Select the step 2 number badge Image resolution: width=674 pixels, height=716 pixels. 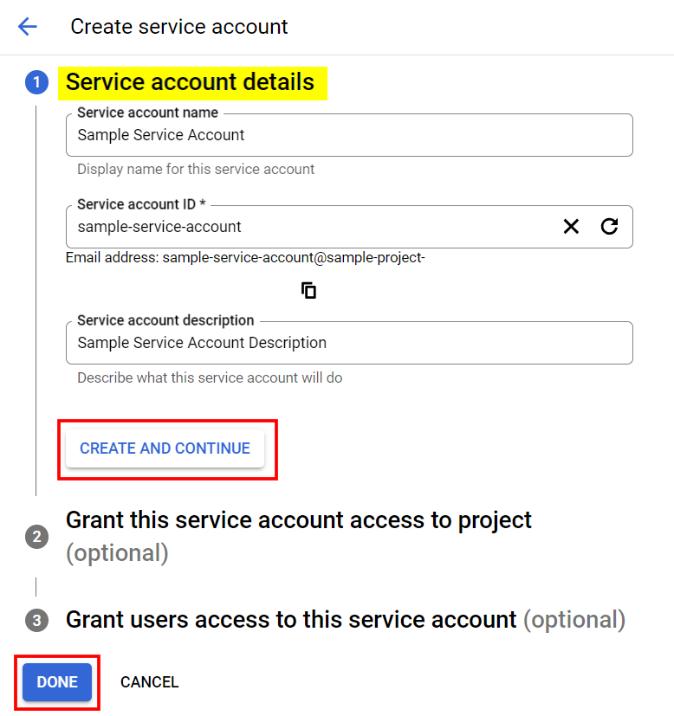(36, 537)
